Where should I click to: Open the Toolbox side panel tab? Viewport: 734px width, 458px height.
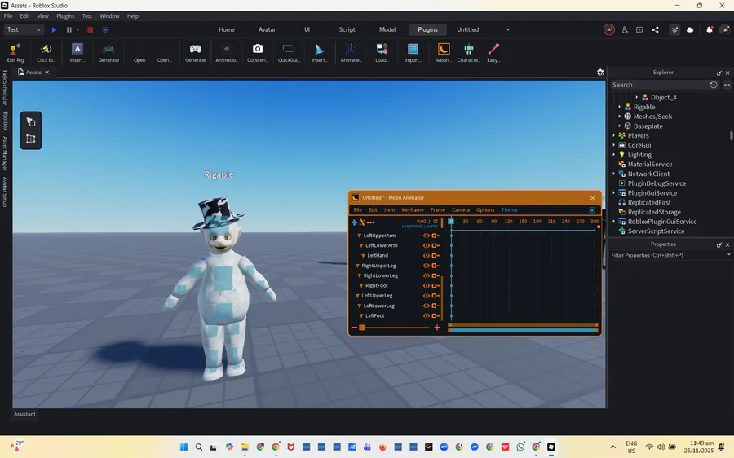[x=5, y=121]
